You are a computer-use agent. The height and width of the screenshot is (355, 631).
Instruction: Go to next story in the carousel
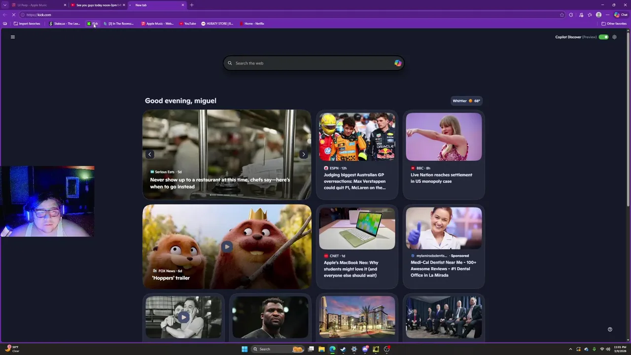tap(303, 154)
